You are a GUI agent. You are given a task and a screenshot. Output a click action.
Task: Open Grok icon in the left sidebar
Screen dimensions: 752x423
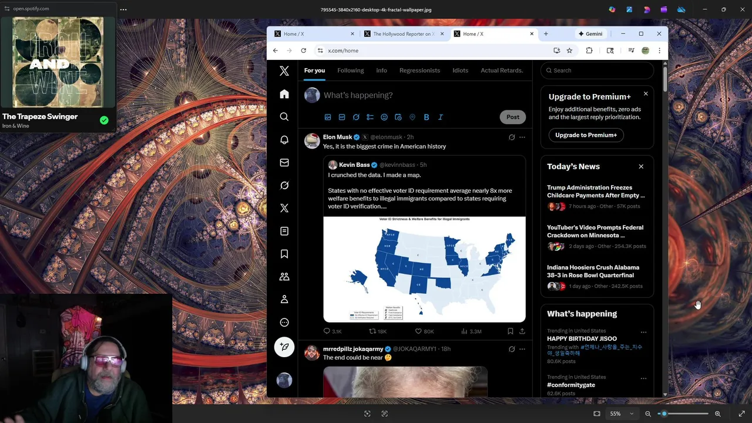click(x=284, y=185)
